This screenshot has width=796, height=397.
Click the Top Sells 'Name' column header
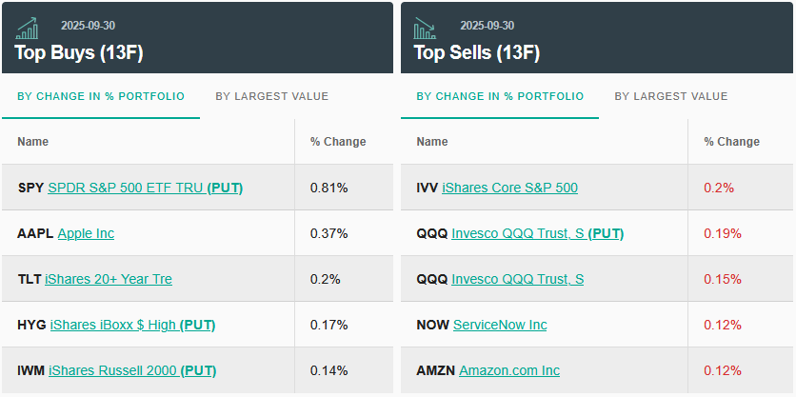(x=432, y=142)
